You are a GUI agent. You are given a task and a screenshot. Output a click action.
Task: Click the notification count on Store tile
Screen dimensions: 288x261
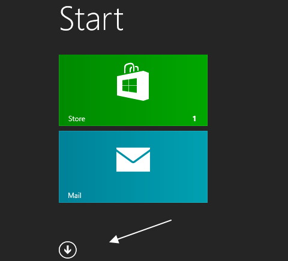point(194,119)
